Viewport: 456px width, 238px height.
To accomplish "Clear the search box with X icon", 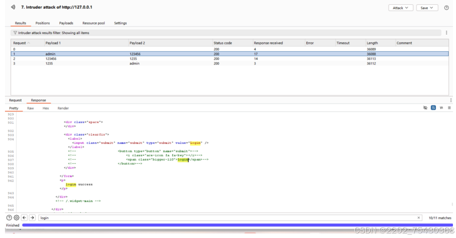I will [x=419, y=218].
